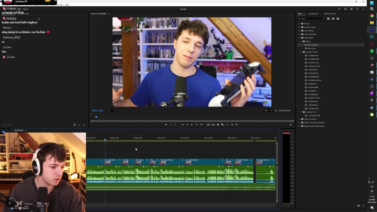This screenshot has width=377, height=212.
Task: Open Program: PSKOVIDEO panel menu
Action: 109,14
